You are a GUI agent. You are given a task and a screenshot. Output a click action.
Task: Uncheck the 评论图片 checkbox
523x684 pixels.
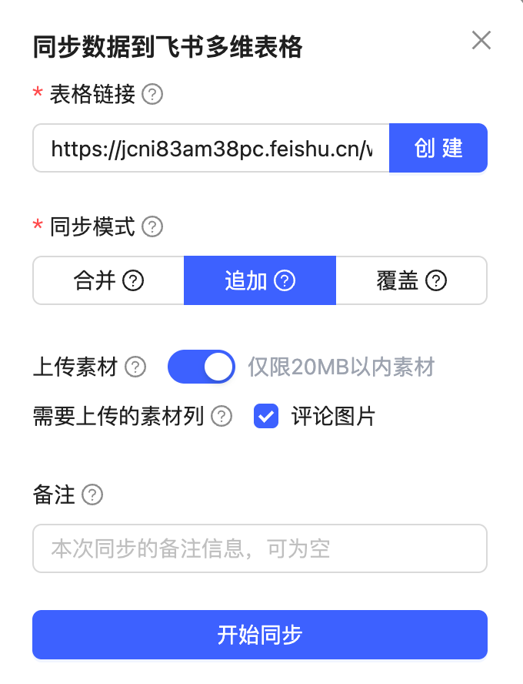pos(266,417)
